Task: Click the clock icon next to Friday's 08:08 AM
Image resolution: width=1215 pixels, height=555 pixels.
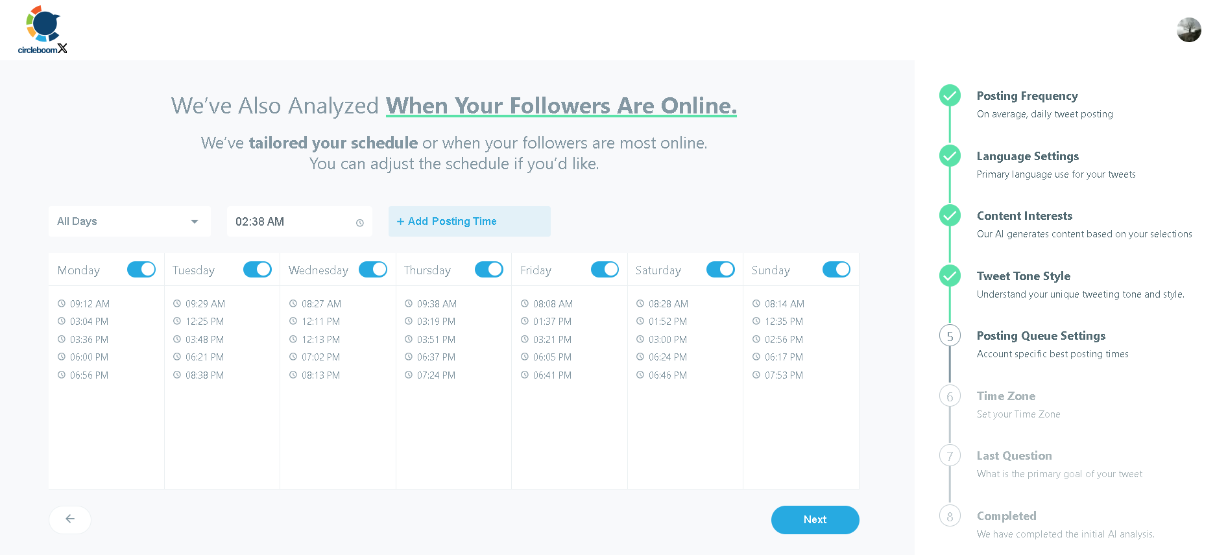Action: (525, 303)
